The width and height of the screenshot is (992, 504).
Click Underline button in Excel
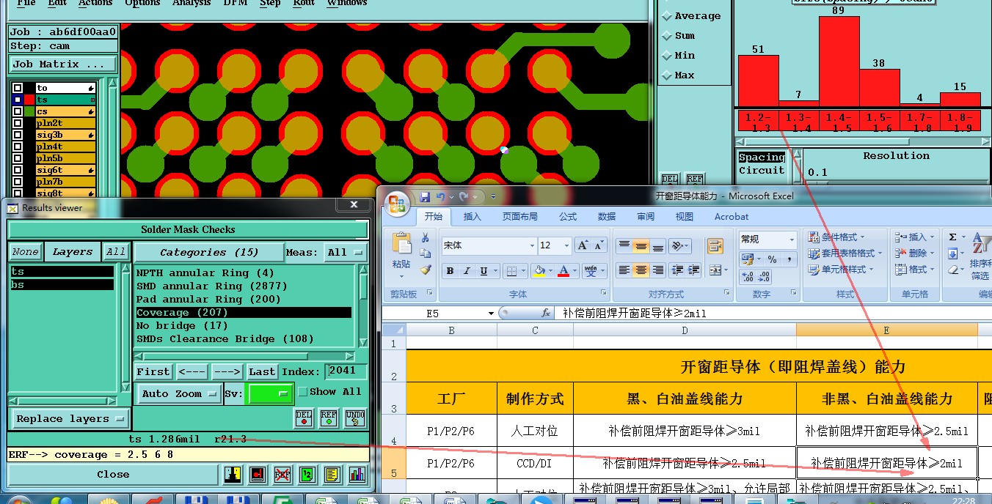click(x=484, y=271)
